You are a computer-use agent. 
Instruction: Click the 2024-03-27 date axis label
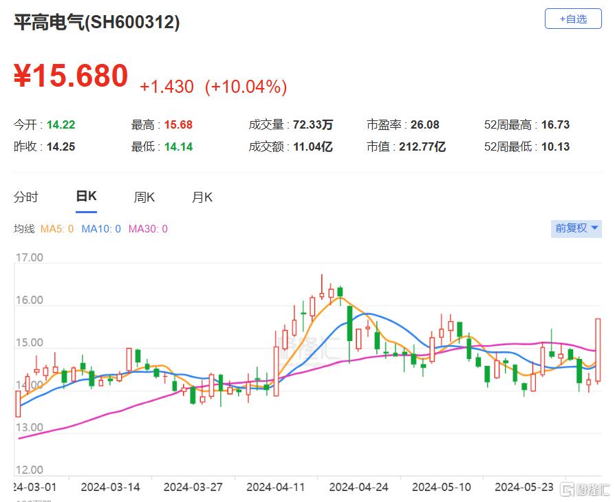(193, 488)
